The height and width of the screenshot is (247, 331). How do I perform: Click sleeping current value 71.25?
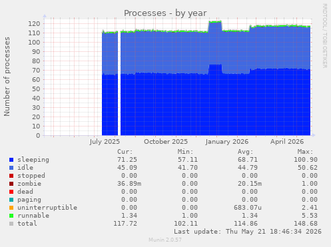point(127,160)
